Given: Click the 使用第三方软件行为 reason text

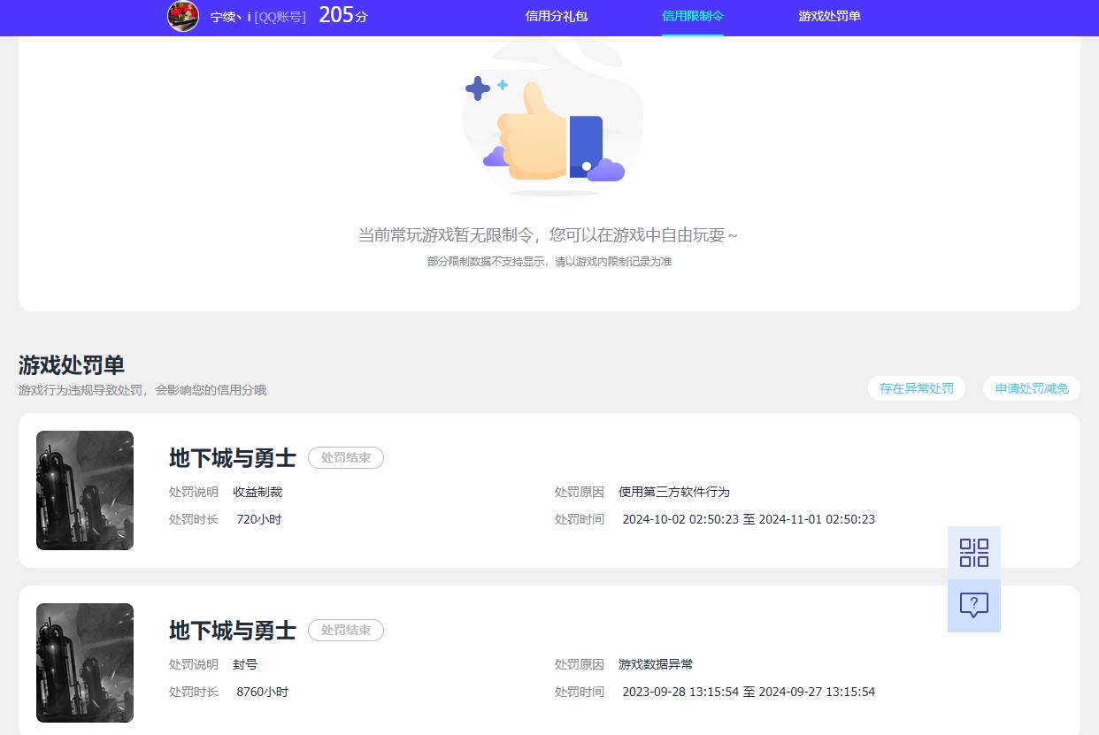Looking at the screenshot, I should click(x=674, y=492).
